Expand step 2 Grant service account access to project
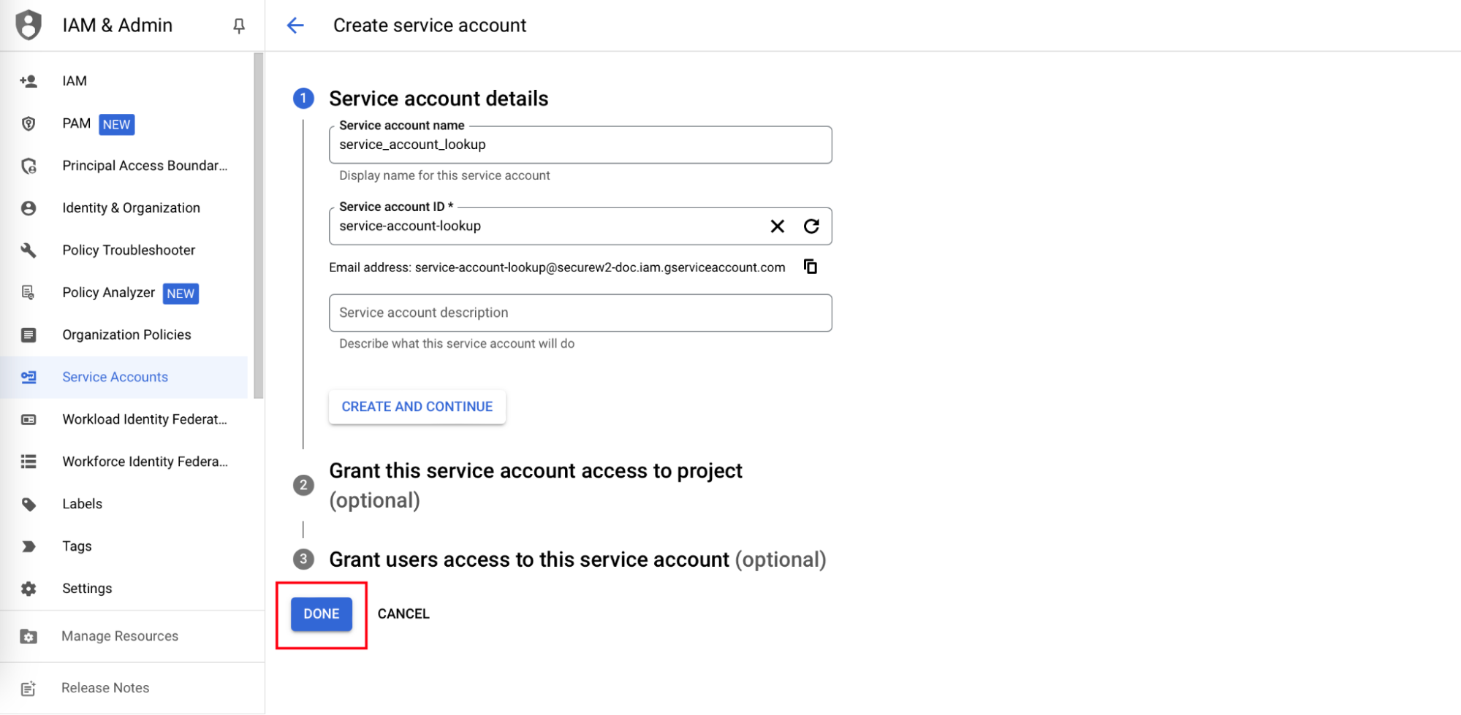Viewport: 1461px width, 715px height. (x=535, y=472)
